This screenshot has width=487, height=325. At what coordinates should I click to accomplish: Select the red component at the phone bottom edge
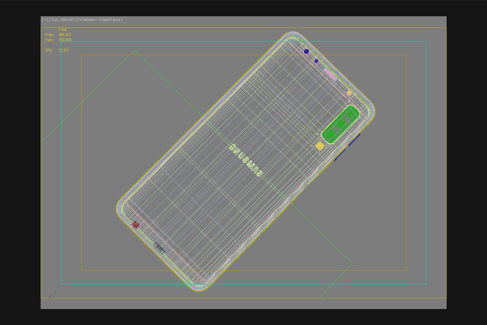pyautogui.click(x=136, y=225)
